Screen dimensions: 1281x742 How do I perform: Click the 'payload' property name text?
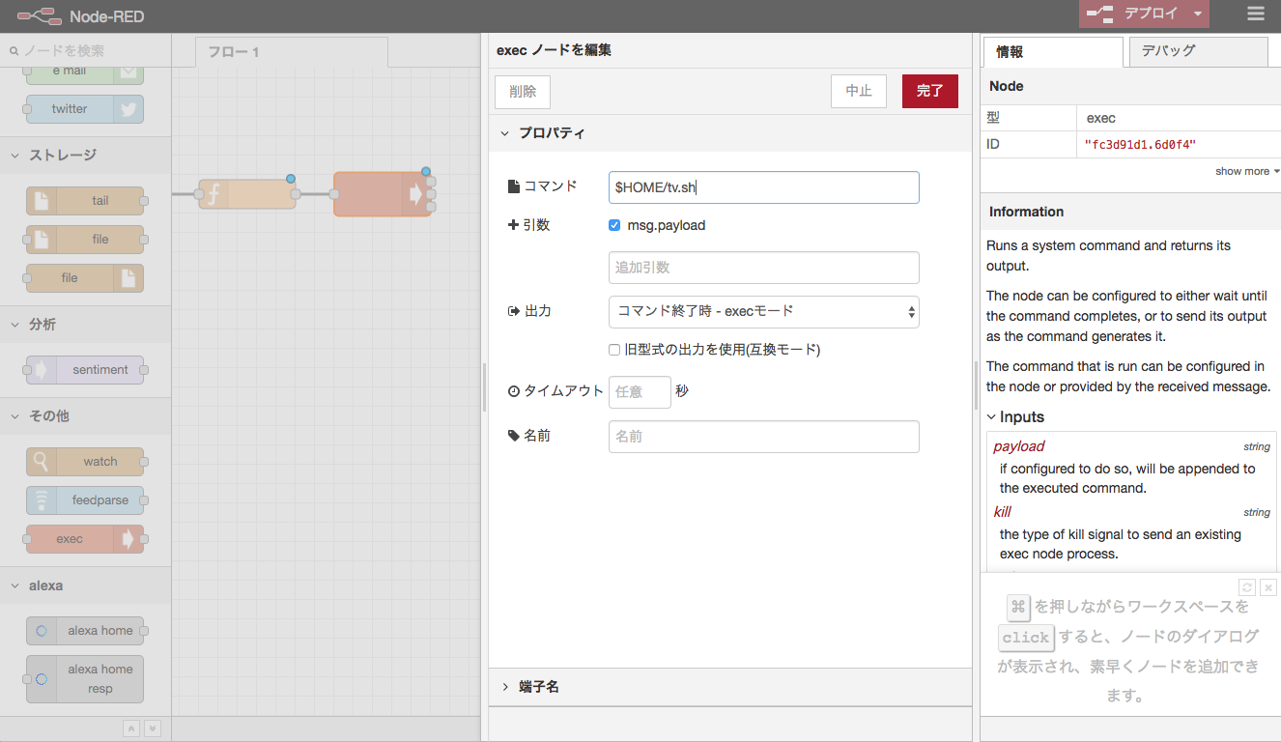(x=1018, y=446)
